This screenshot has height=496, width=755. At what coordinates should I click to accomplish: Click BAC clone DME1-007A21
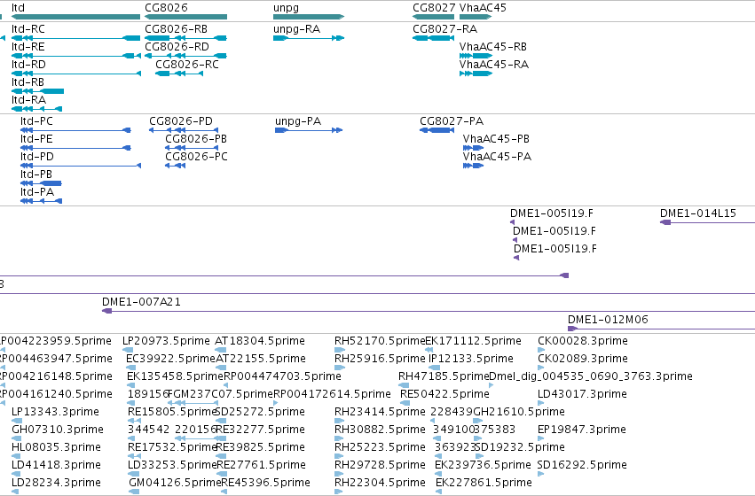click(141, 302)
